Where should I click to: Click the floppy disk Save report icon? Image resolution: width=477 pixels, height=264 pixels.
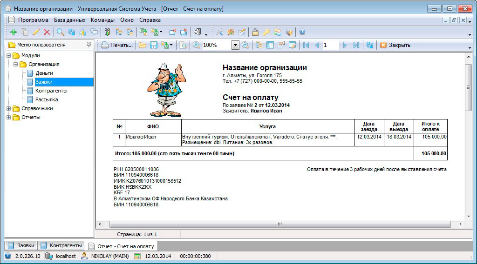(153, 45)
